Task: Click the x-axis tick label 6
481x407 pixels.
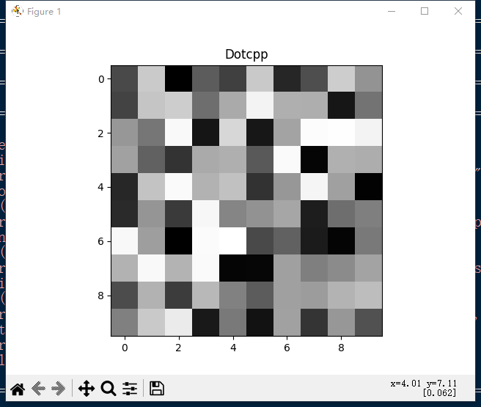Action: pyautogui.click(x=287, y=348)
